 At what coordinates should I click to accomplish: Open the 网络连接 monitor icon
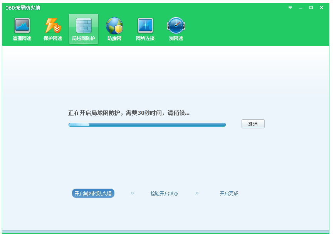coord(145,29)
